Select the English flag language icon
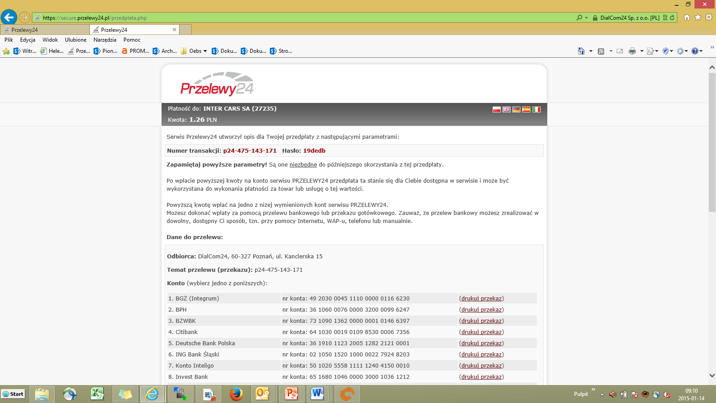The image size is (716, 403). pyautogui.click(x=507, y=109)
